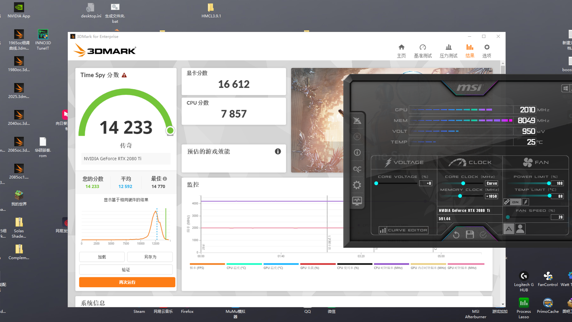
Task: Click the info icon next to 最佳
Action: pos(165,179)
